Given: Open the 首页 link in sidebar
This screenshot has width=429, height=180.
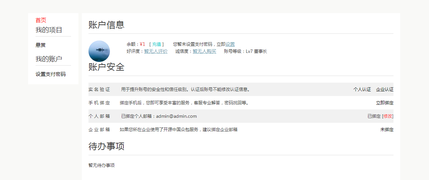Looking at the screenshot, I should point(41,20).
